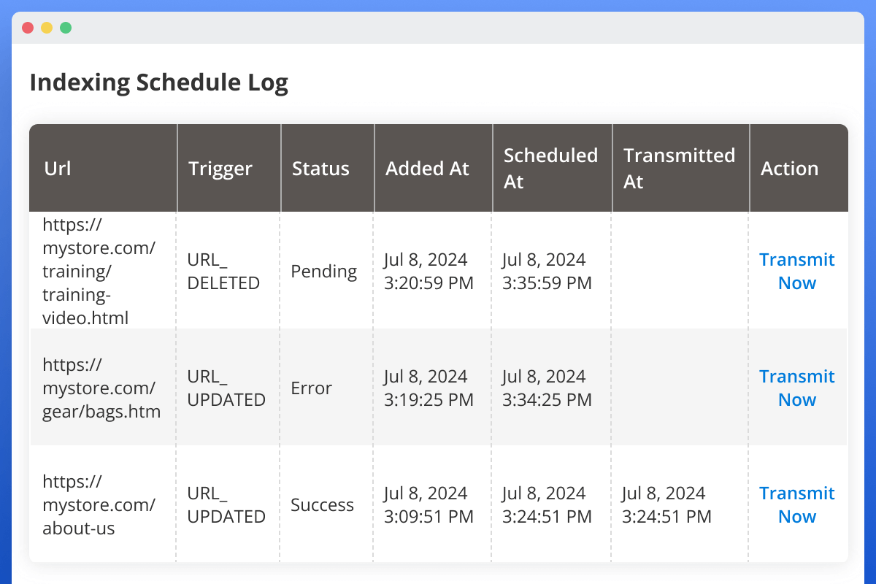
Task: Click the green maximize window control
Action: click(65, 27)
